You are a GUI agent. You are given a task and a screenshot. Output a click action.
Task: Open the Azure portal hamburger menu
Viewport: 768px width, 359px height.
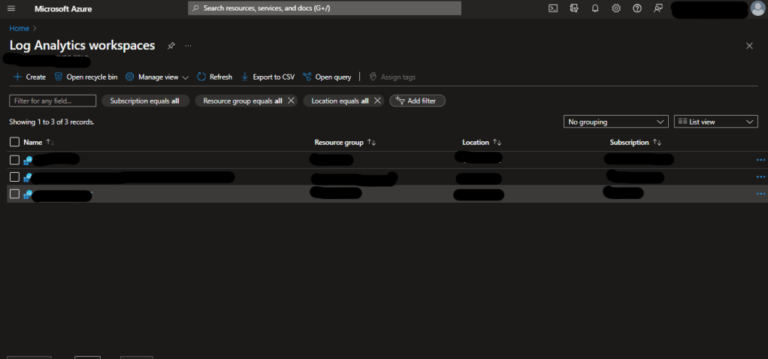point(11,8)
